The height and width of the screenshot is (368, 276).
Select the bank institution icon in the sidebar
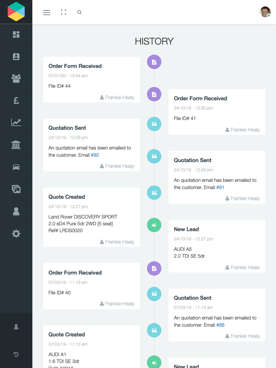(16, 145)
